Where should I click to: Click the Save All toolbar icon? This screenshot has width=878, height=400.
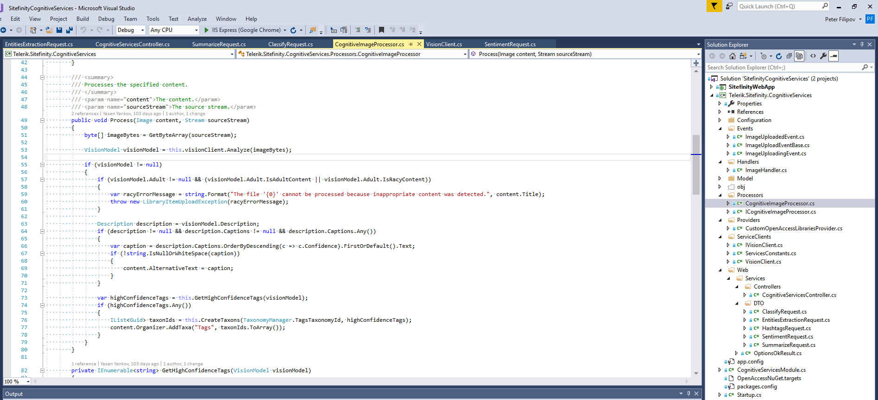pos(69,30)
